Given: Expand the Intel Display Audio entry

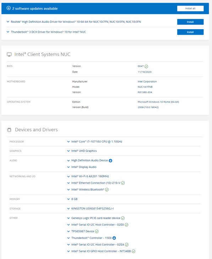Looking at the screenshot, I should point(69,167).
